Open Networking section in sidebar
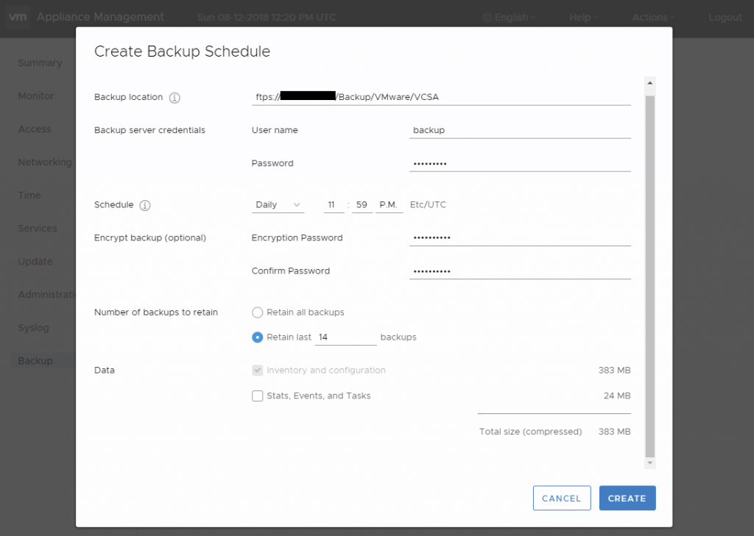This screenshot has height=536, width=754. pyautogui.click(x=45, y=162)
